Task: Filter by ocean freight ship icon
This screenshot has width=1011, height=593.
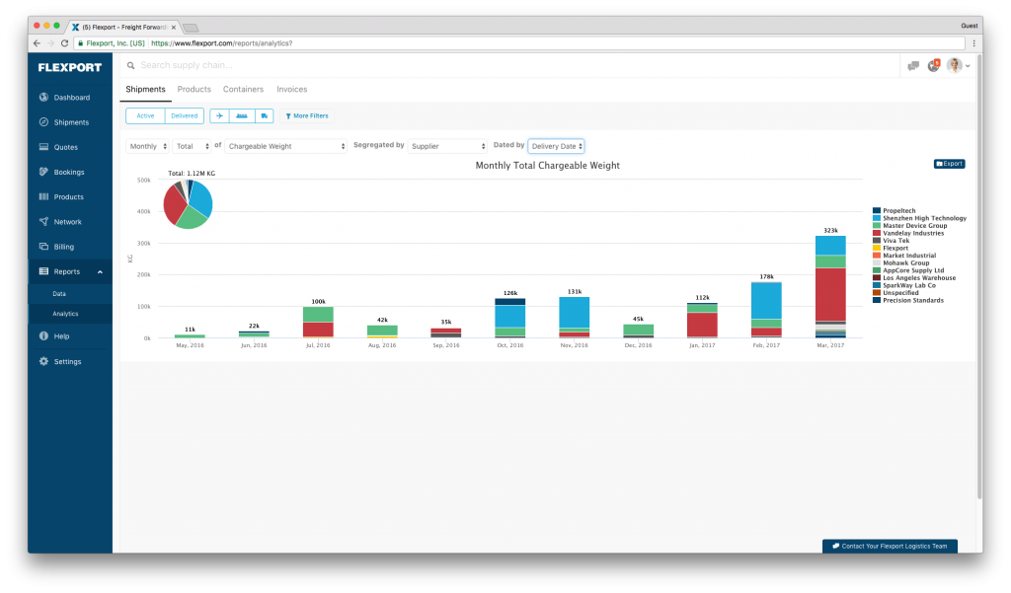Action: coord(242,116)
